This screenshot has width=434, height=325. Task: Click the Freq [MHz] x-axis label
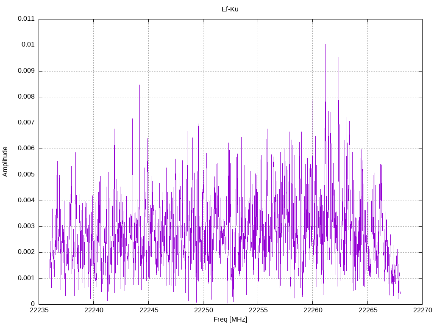click(x=230, y=319)
